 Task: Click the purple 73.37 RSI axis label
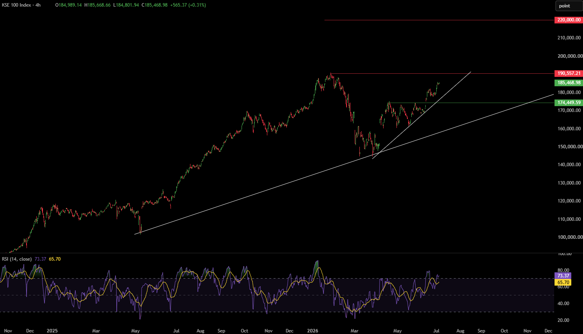point(563,276)
